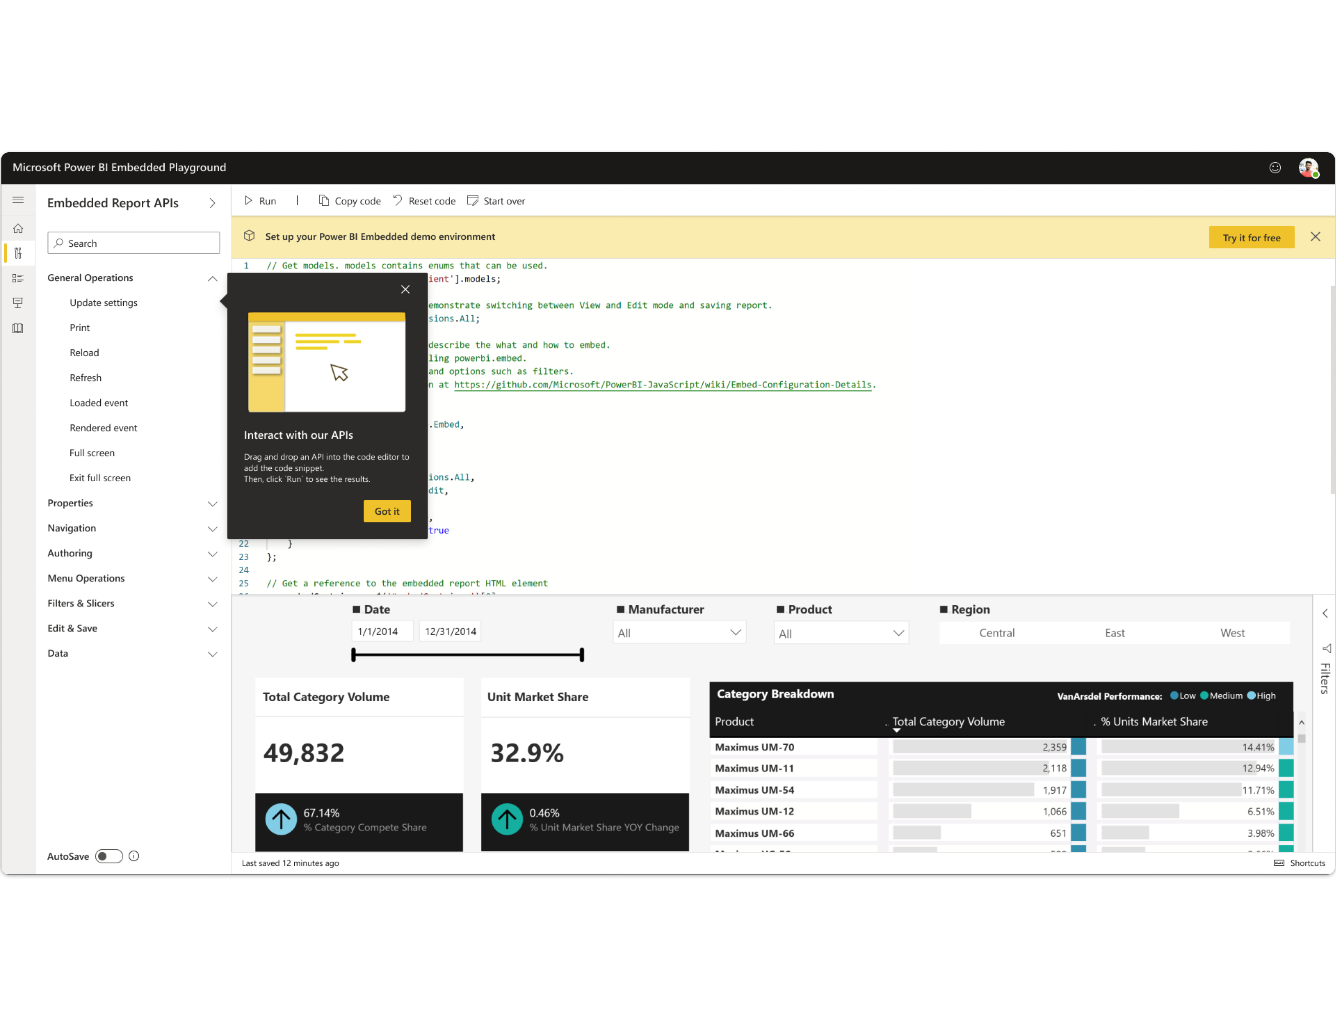Close the yellow demo environment banner

pyautogui.click(x=1315, y=237)
